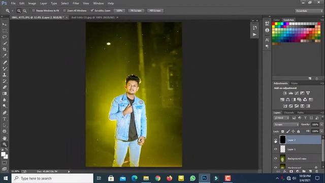Select the Dodge tool

tap(5, 106)
